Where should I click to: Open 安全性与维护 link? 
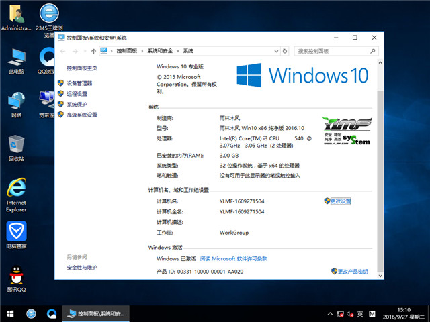(x=82, y=268)
